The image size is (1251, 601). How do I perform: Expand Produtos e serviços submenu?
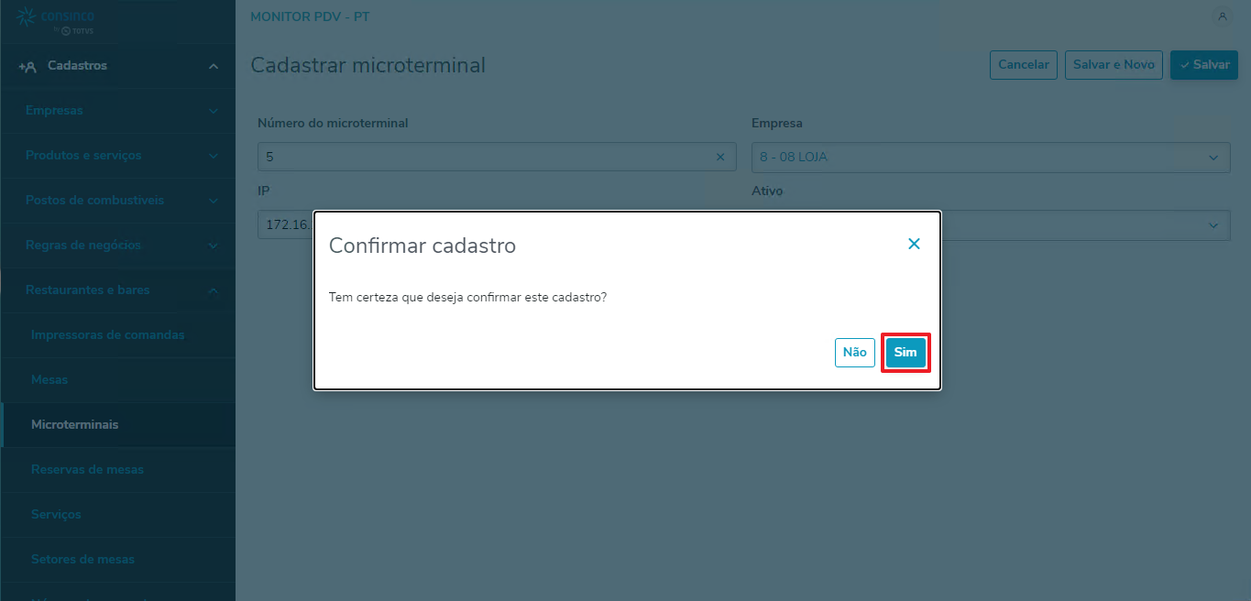[117, 156]
